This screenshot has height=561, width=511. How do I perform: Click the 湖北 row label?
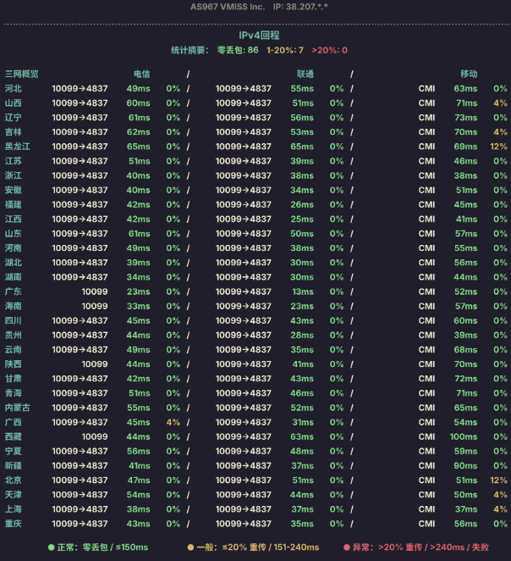tap(14, 263)
